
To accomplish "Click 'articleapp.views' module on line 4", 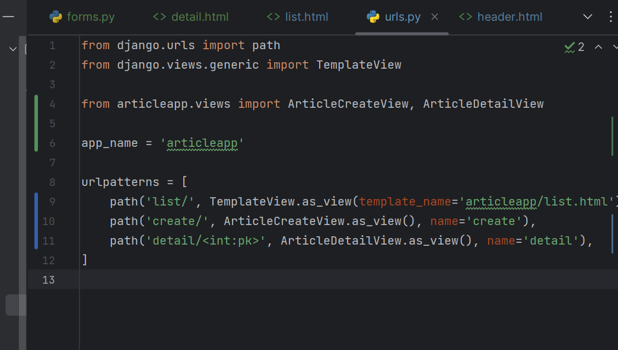I will (173, 104).
